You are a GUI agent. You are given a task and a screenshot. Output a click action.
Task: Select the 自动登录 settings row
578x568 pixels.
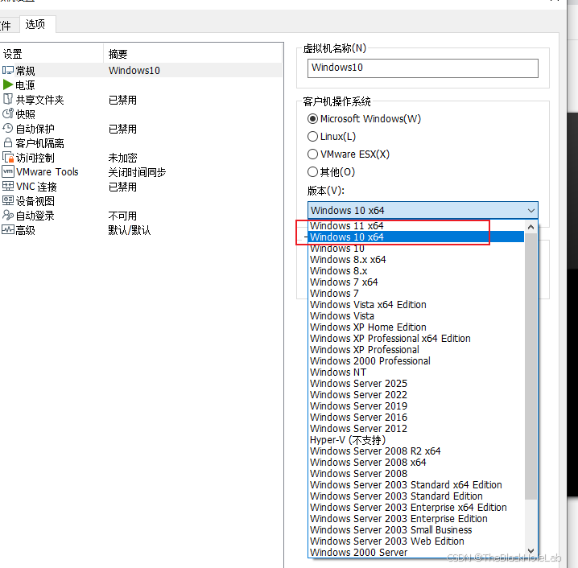pyautogui.click(x=142, y=216)
